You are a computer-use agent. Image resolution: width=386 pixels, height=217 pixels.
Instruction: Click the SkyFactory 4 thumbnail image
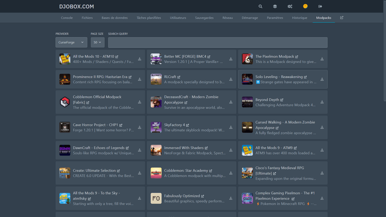tap(156, 127)
